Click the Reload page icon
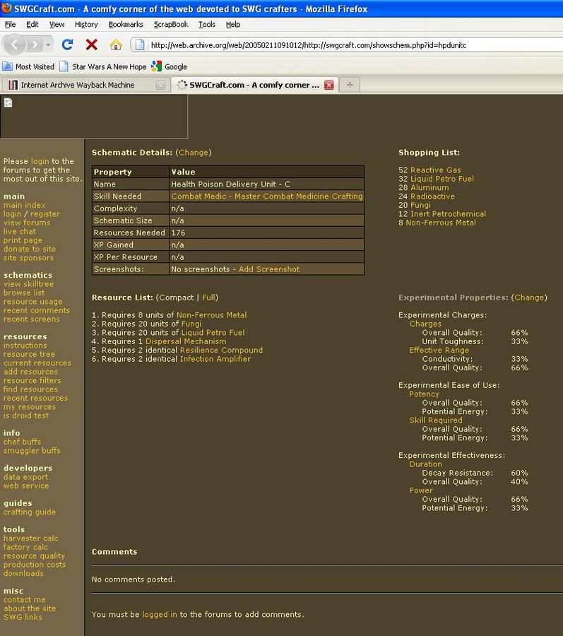The image size is (563, 636). pyautogui.click(x=68, y=45)
